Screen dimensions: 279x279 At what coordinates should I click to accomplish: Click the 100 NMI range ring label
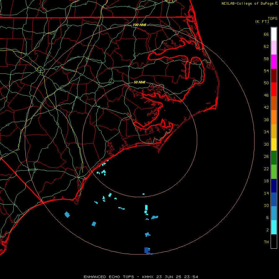coord(139,25)
